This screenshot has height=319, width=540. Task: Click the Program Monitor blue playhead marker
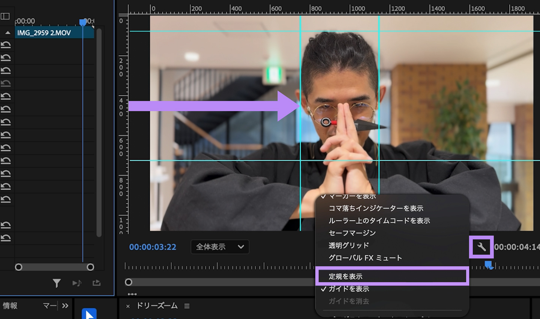[488, 265]
